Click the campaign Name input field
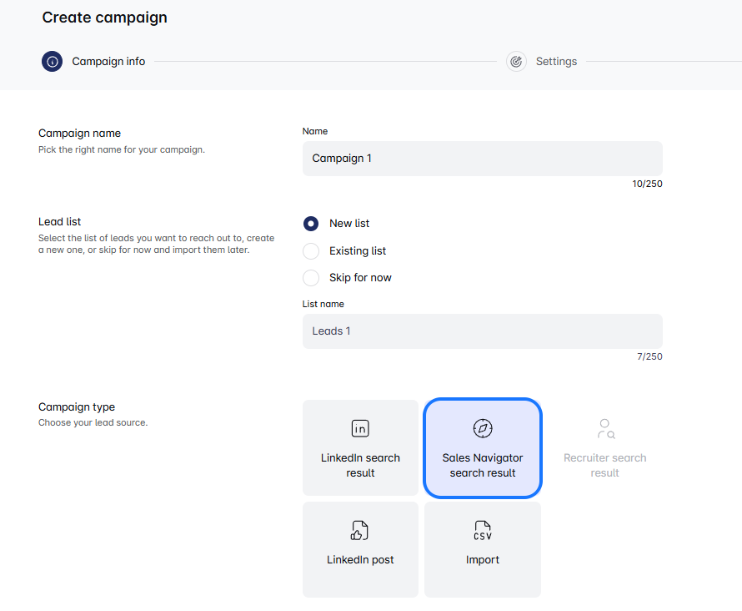The image size is (742, 611). [482, 159]
